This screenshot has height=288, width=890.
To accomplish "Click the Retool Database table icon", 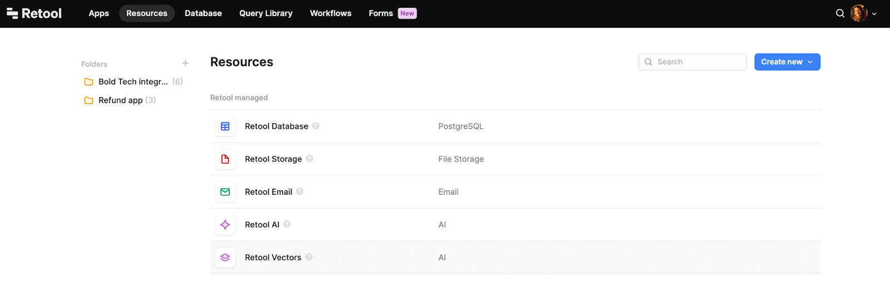I will [x=225, y=127].
